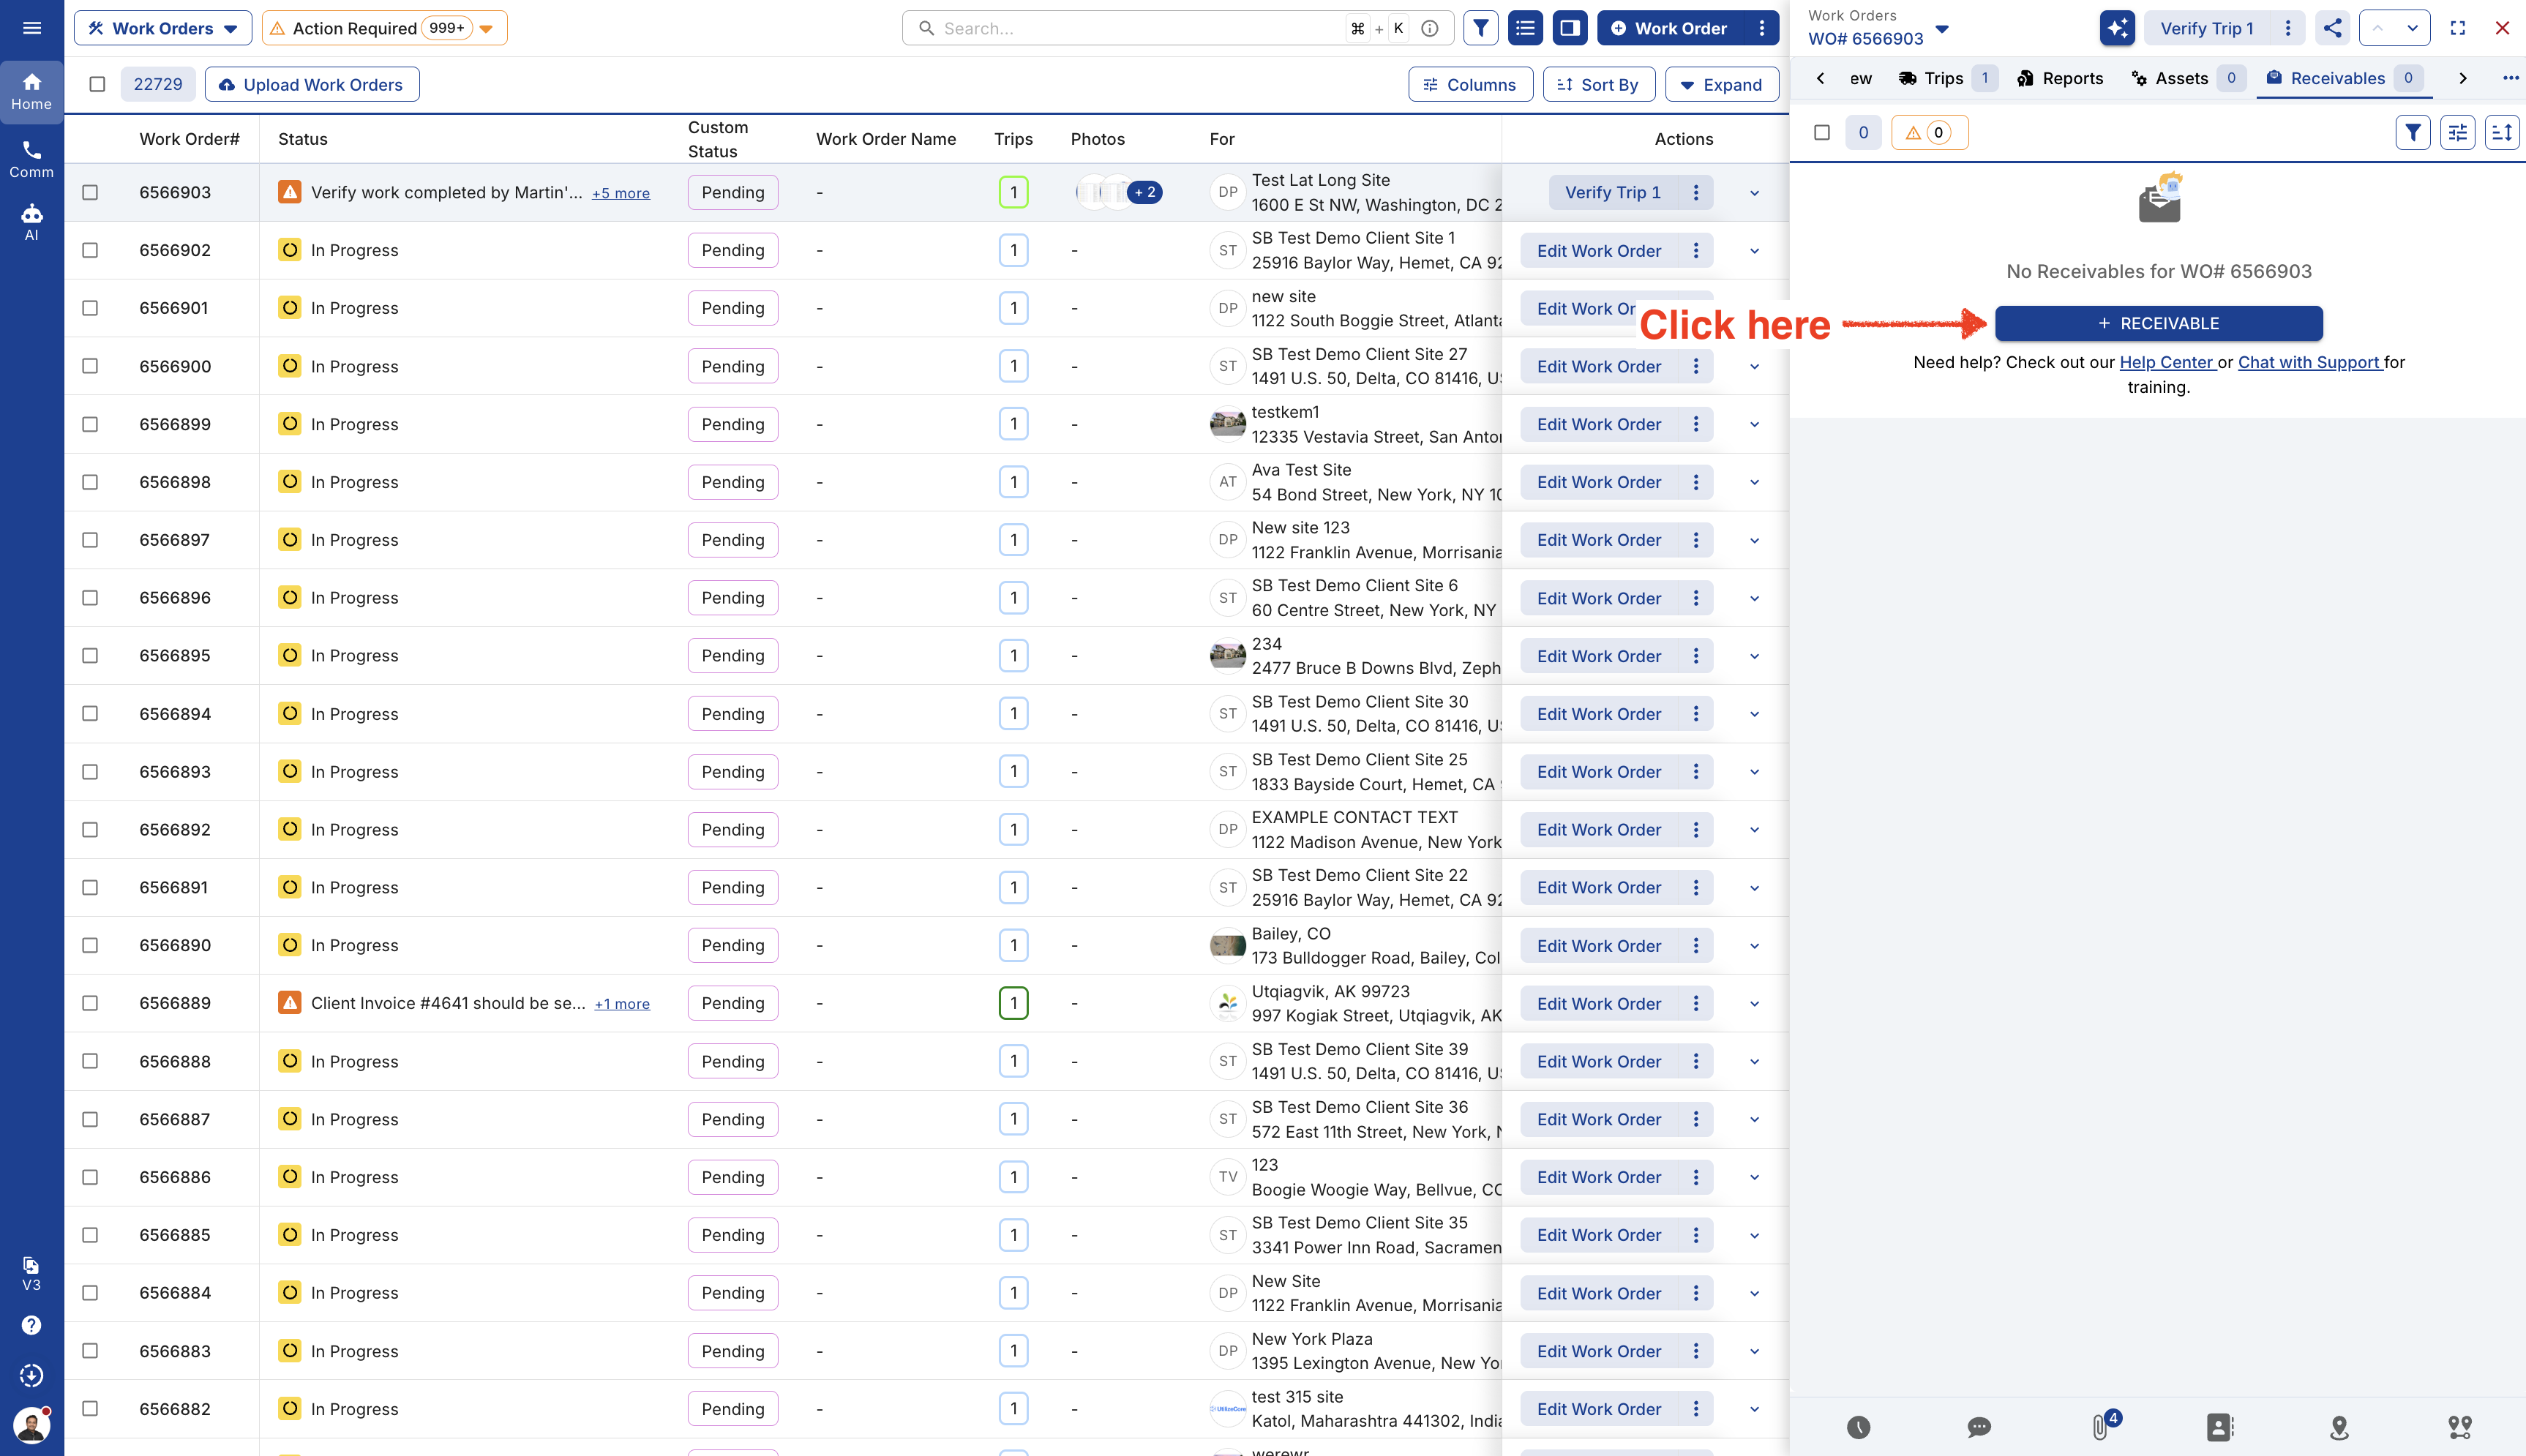Open map location pin icon at bottom

click(x=2339, y=1427)
